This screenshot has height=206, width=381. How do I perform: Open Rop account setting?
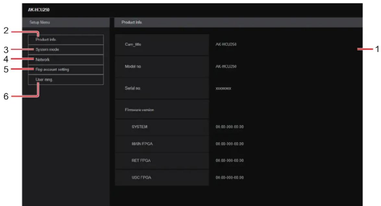[66, 70]
